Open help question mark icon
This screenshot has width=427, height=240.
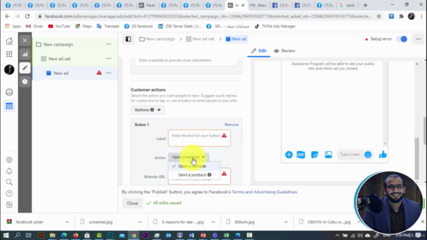pos(9,193)
